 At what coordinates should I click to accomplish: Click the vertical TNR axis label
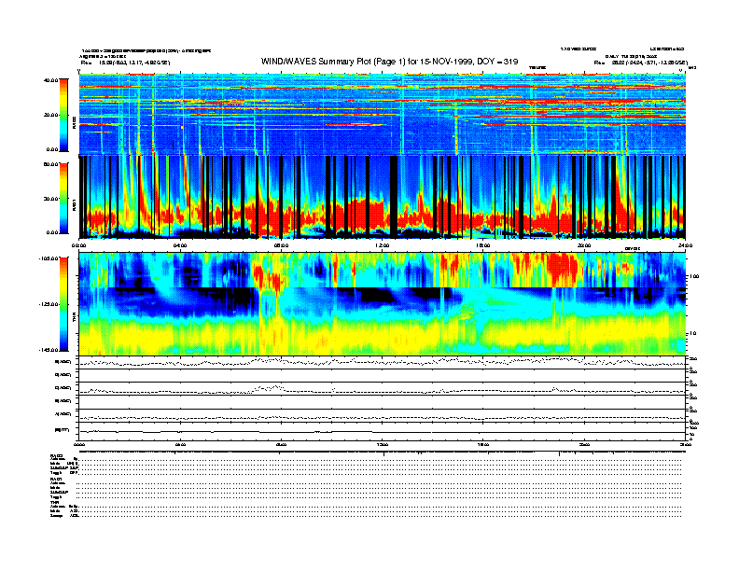click(x=74, y=318)
